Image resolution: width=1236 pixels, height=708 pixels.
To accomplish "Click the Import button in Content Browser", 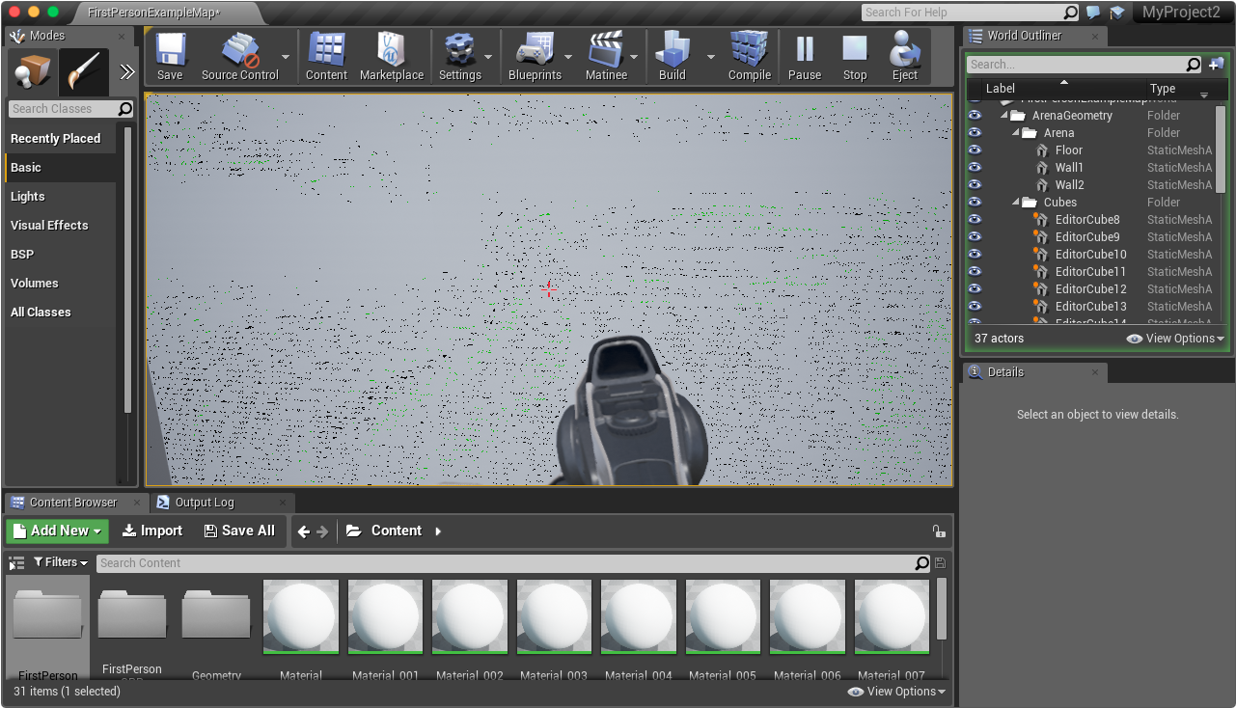I will tap(151, 531).
